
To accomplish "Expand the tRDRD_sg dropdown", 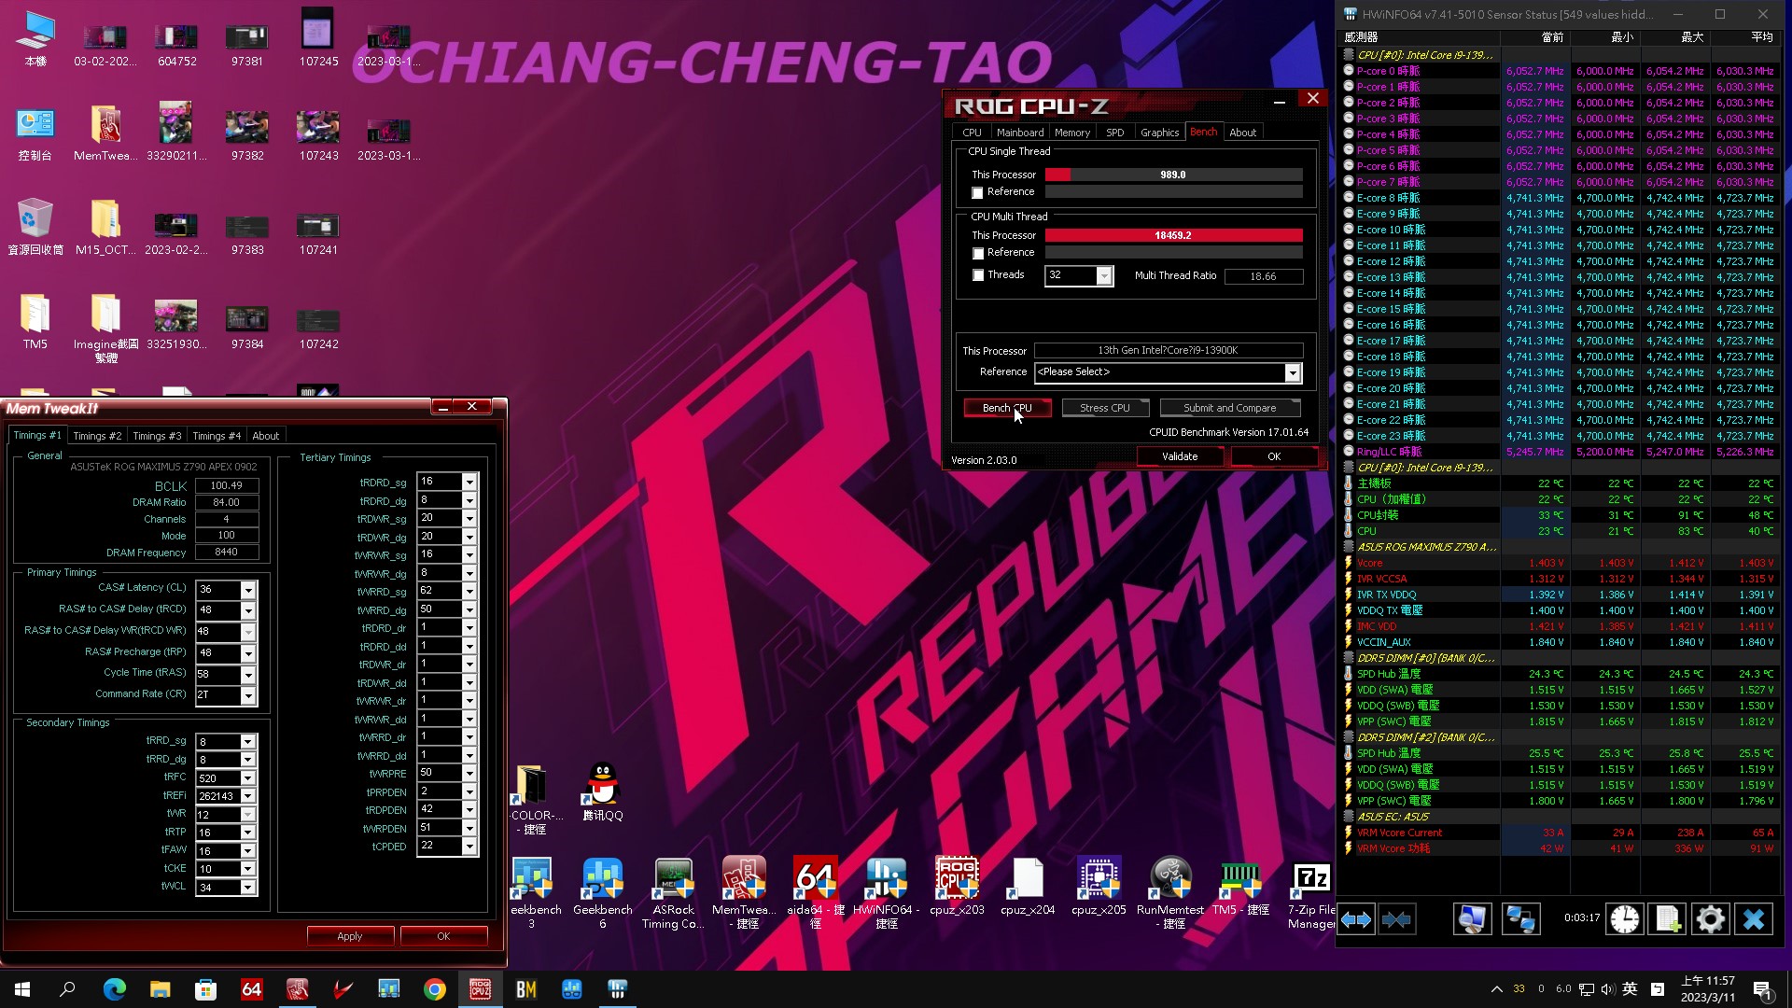I will point(469,483).
